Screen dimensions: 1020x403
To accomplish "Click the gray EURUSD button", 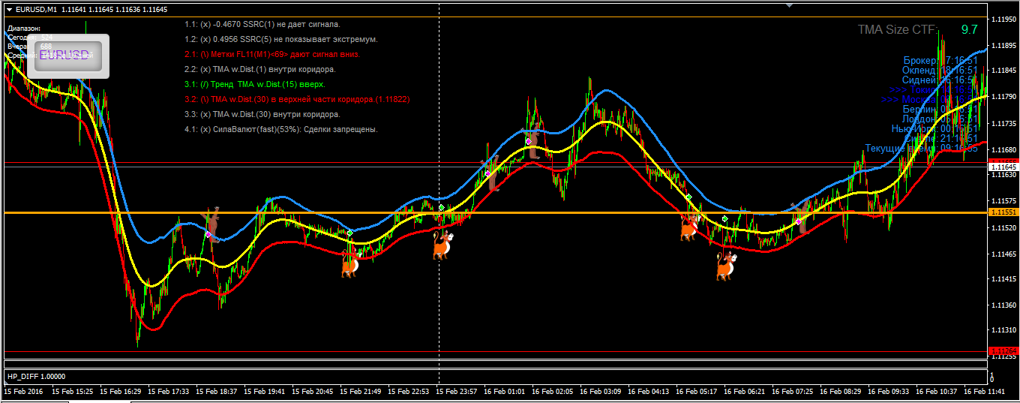I will click(x=69, y=55).
